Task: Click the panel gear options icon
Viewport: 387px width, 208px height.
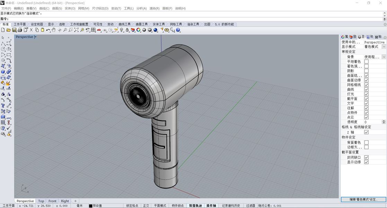Action: point(385,37)
